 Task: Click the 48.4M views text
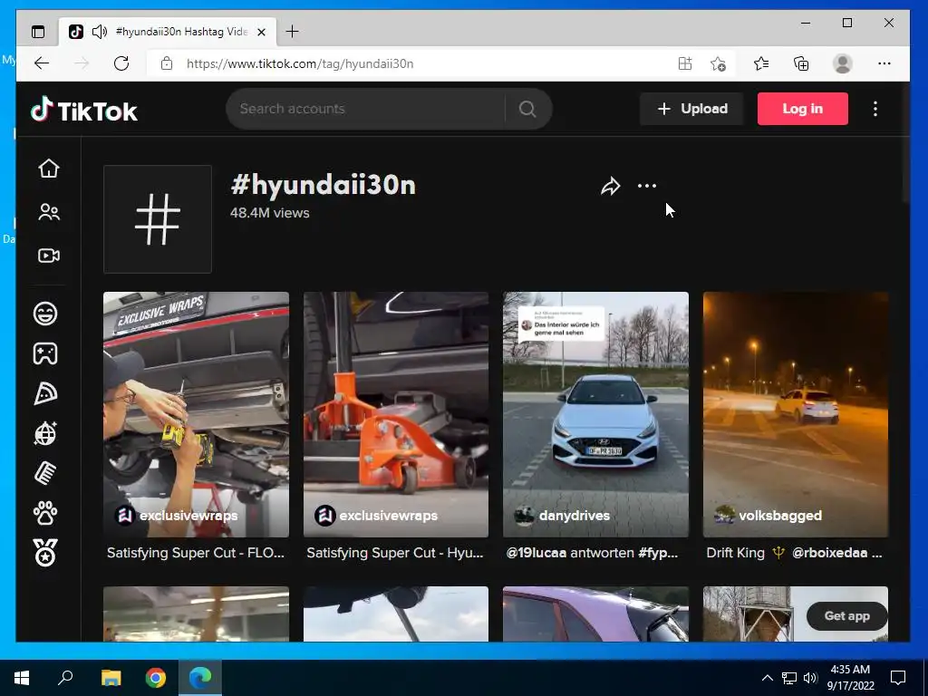(269, 213)
